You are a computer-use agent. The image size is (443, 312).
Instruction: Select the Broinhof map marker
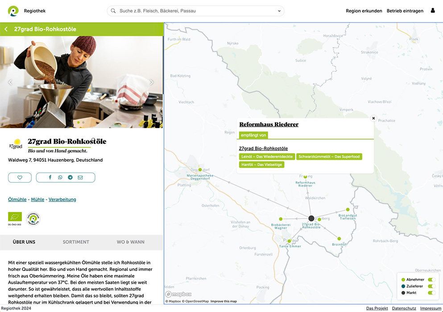tap(339, 238)
